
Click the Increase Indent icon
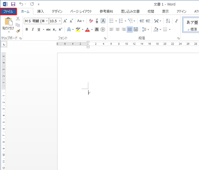[148, 21]
